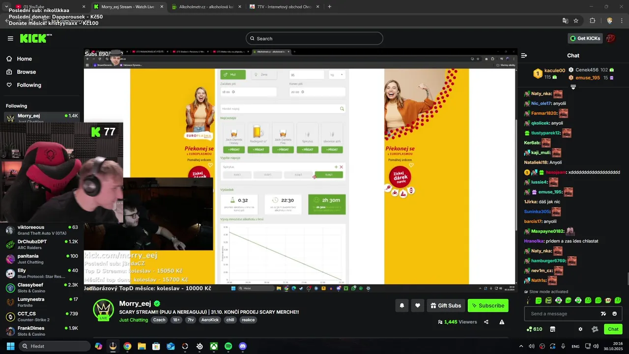Show hidden system tray icons chevron
629x354 pixels.
[522, 346]
